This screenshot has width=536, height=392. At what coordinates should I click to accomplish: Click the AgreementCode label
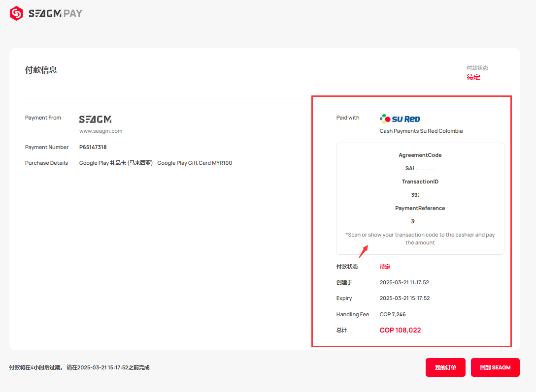420,155
